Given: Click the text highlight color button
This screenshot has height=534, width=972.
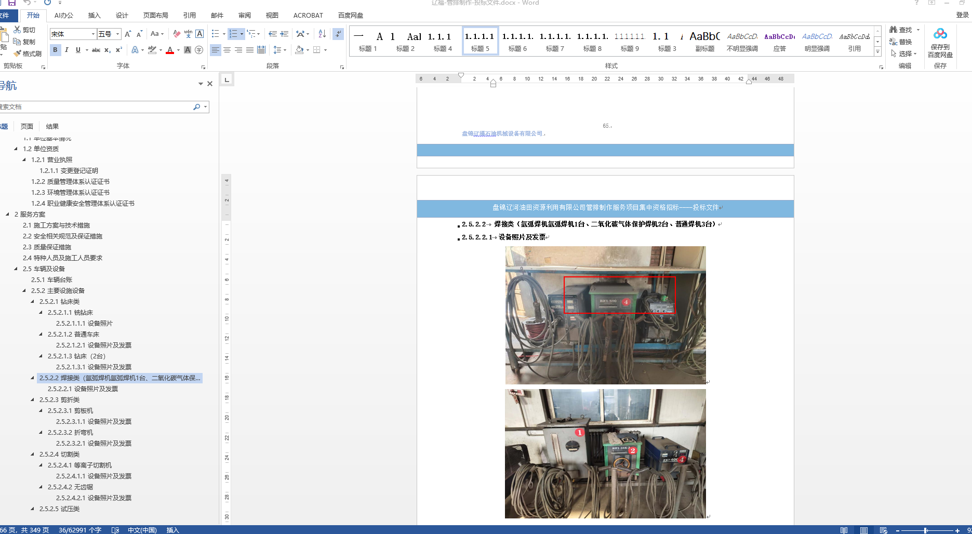Looking at the screenshot, I should click(x=152, y=50).
